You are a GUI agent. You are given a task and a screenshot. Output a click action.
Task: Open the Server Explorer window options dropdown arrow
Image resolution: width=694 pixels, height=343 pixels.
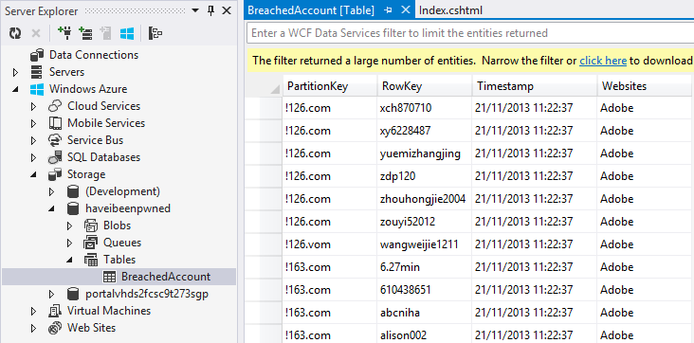(195, 10)
